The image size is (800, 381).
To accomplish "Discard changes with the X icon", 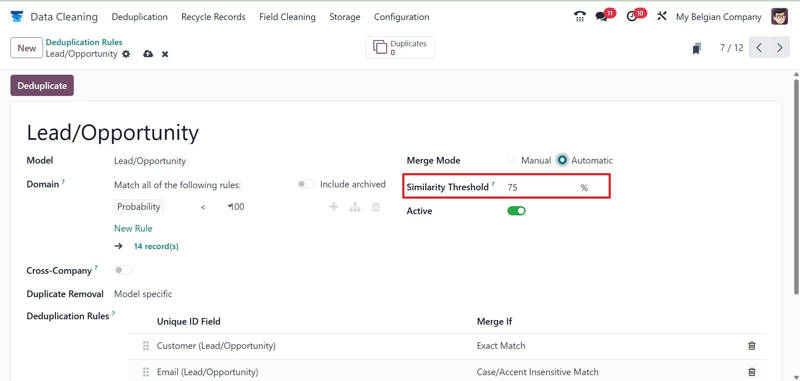I will [165, 54].
